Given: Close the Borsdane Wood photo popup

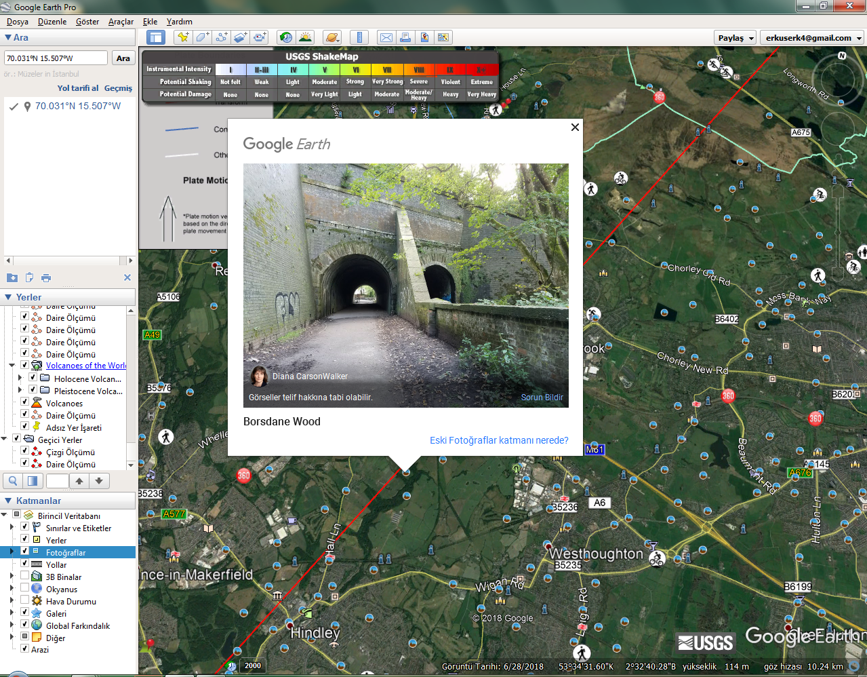Looking at the screenshot, I should [575, 127].
